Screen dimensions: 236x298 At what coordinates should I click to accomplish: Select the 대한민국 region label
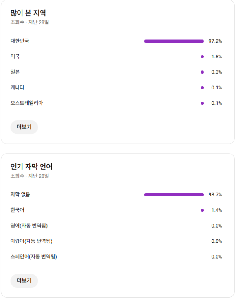20,41
